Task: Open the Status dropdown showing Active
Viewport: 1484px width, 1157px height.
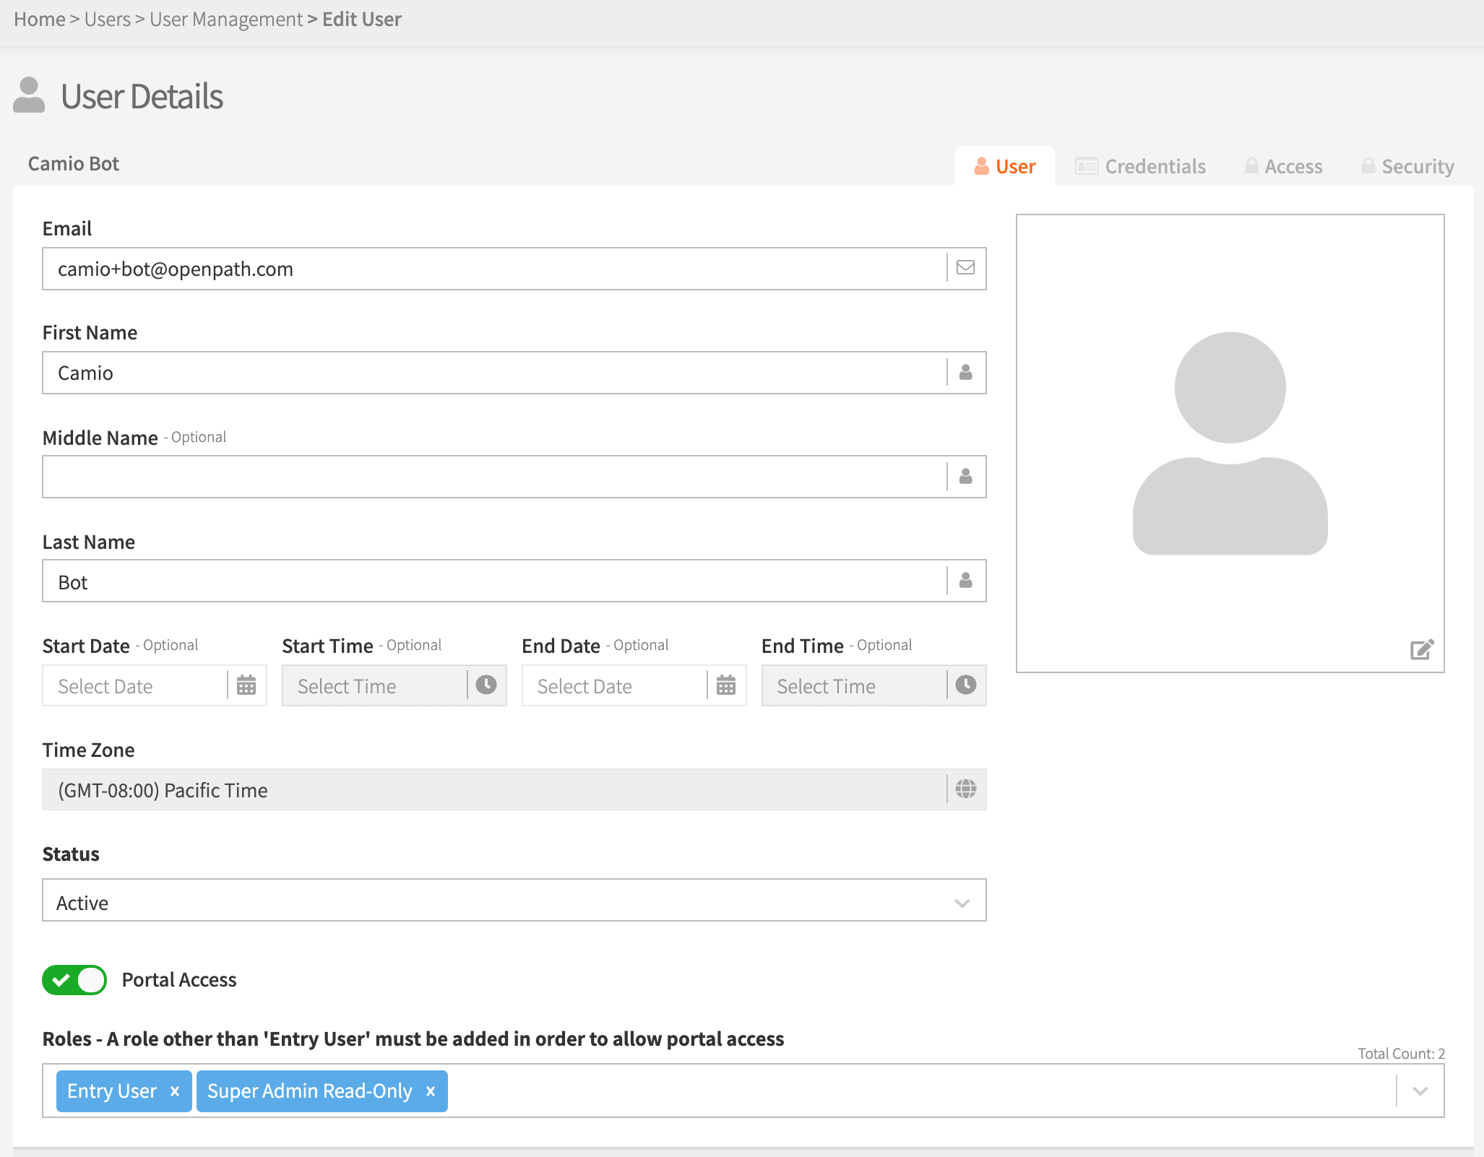Action: [x=514, y=901]
